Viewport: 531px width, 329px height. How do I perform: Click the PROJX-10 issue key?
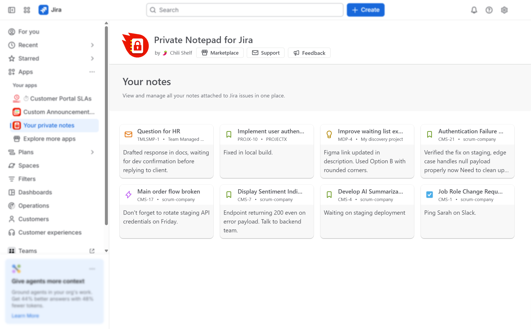[248, 139]
